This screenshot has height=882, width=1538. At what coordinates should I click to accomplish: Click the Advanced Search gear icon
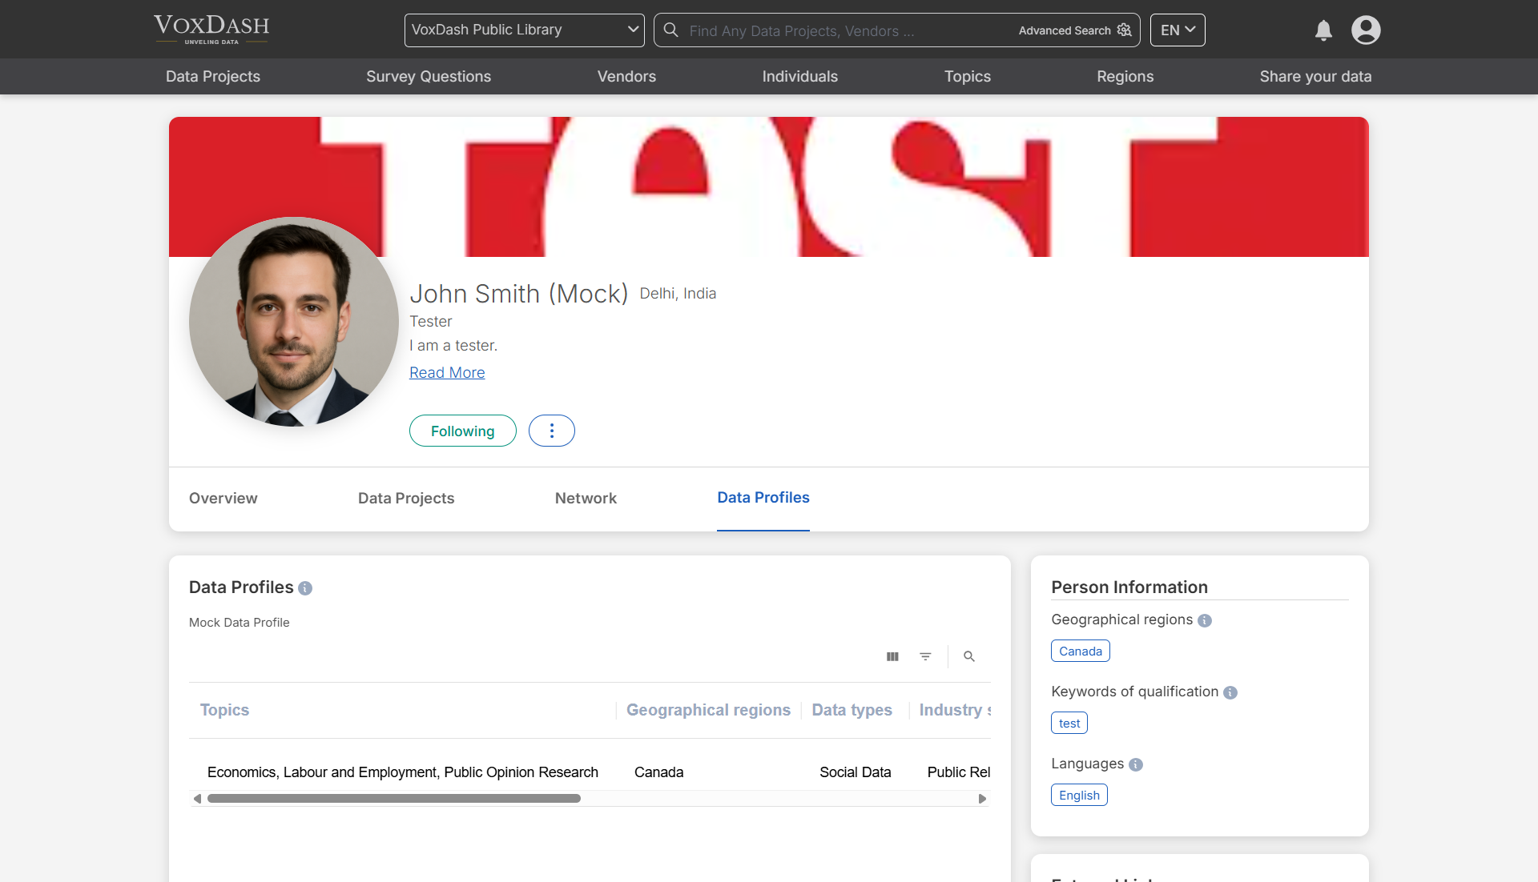(1124, 30)
